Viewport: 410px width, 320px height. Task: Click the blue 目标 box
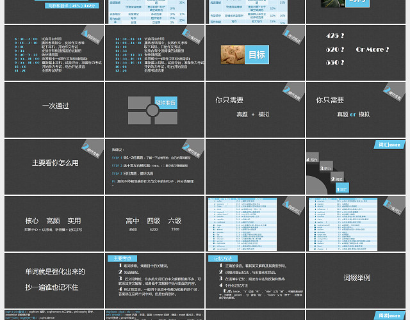pyautogui.click(x=257, y=54)
